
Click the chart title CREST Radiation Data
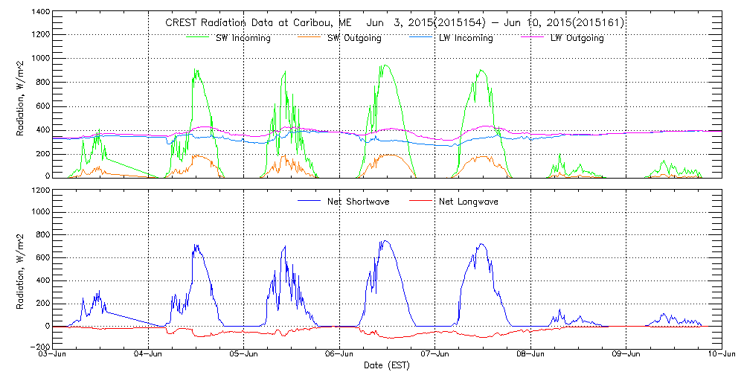coord(394,22)
